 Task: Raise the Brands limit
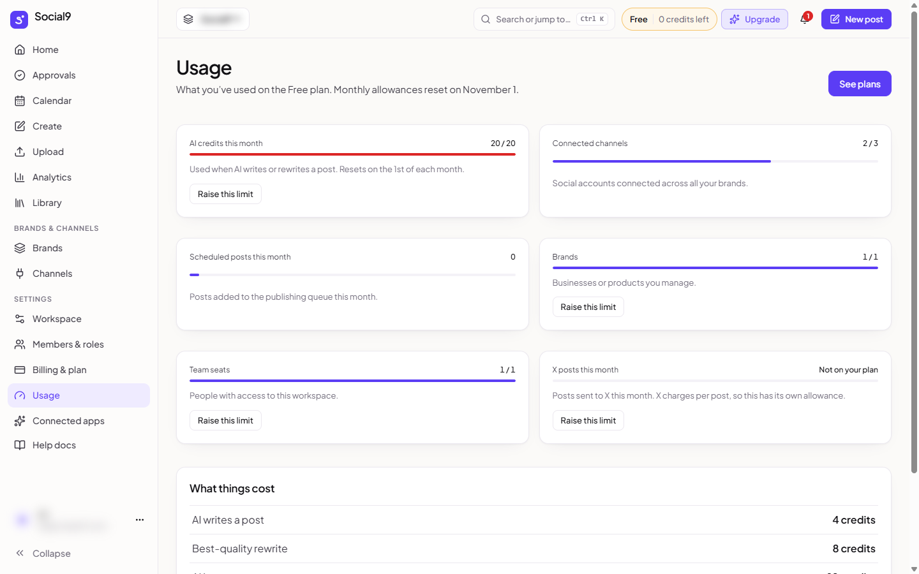tap(588, 307)
